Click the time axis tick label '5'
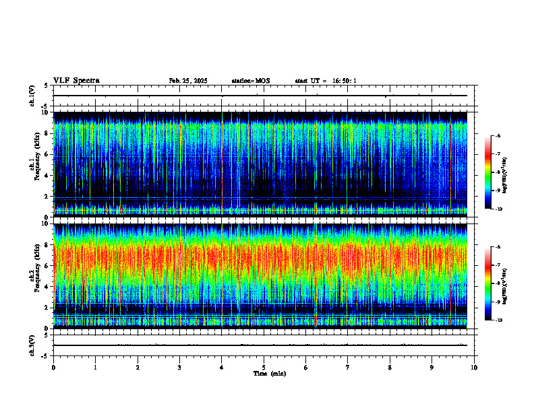 [264, 368]
